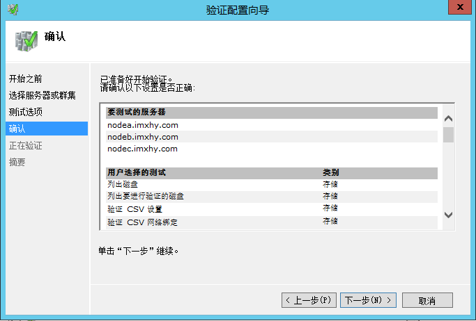Screen dimensions: 476x321
Task: Click the list scroll up arrow
Action: click(x=448, y=118)
